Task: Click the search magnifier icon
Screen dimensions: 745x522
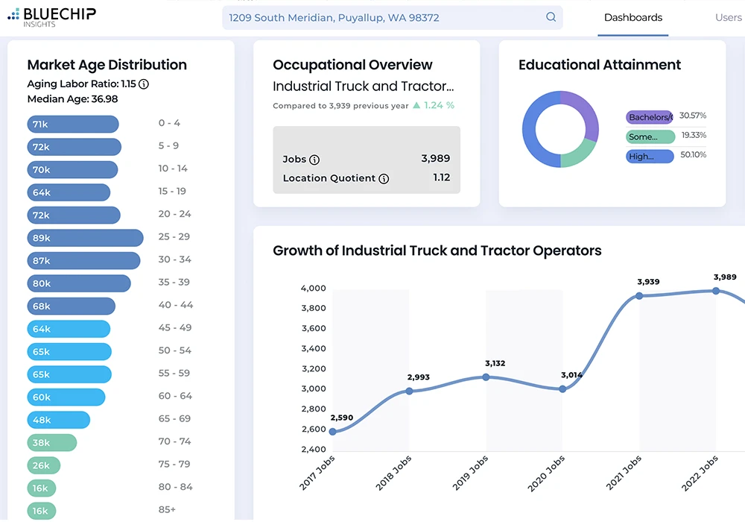Action: point(551,17)
